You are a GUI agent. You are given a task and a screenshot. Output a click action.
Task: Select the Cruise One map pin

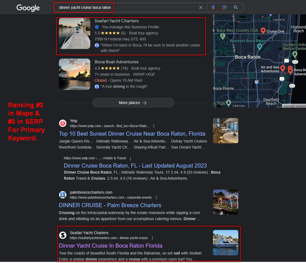click(263, 31)
